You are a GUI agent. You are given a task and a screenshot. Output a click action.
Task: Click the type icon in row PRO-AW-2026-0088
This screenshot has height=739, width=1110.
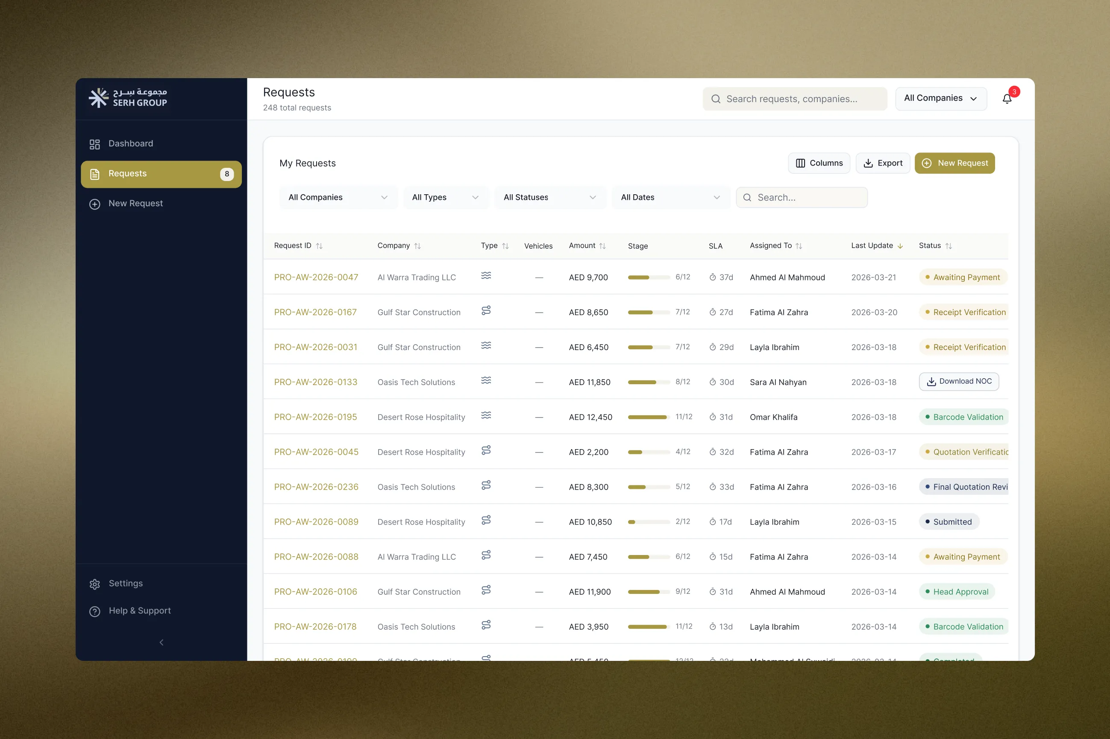[x=486, y=555]
